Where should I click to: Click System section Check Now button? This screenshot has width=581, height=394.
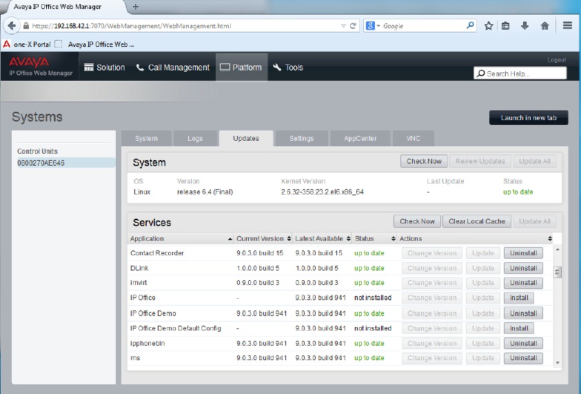coord(424,161)
